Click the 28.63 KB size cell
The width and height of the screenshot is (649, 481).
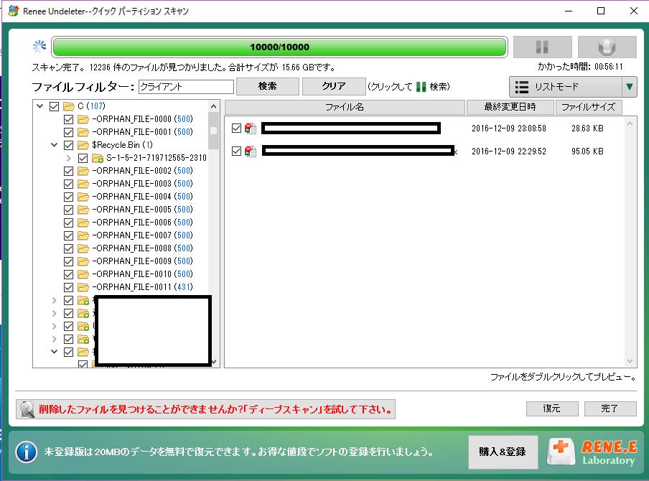point(587,129)
